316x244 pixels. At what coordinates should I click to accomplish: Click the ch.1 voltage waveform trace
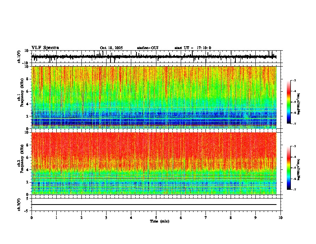pyautogui.click(x=154, y=57)
